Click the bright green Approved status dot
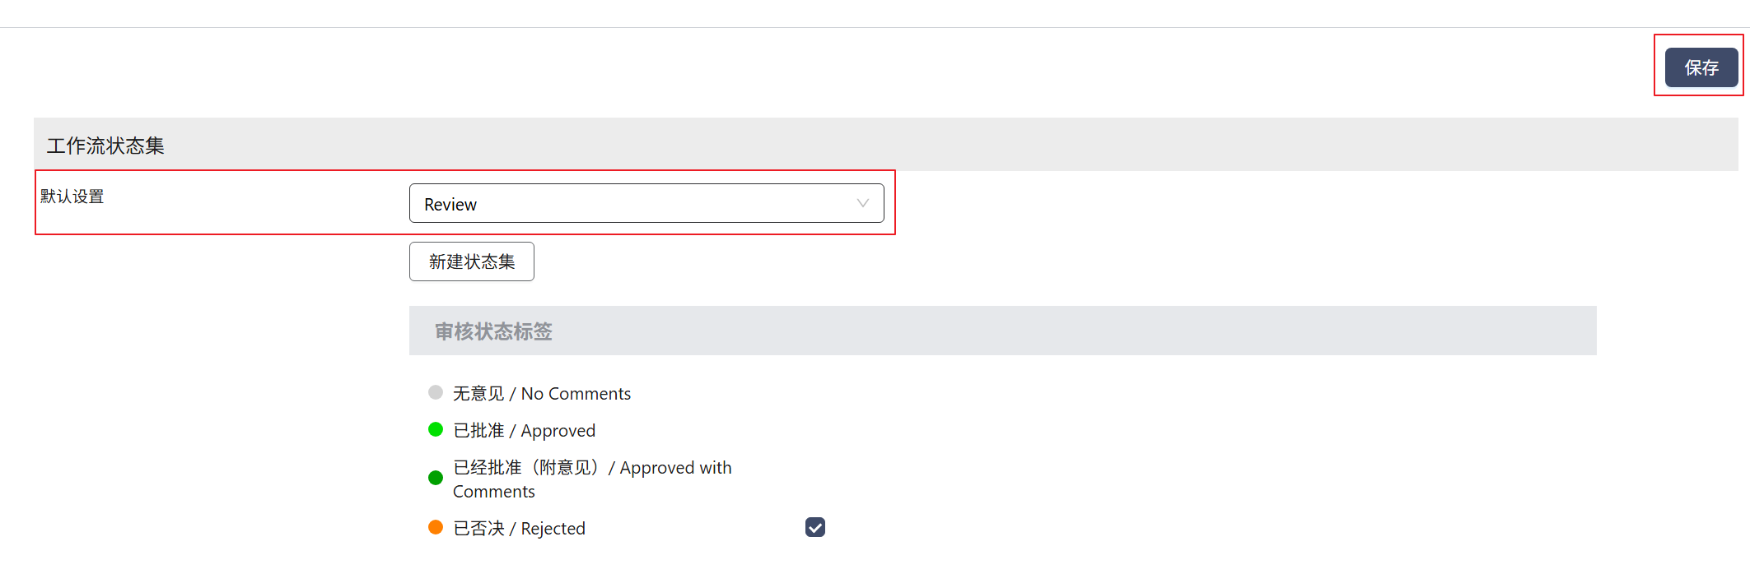Screen dimensions: 1750x583 coord(436,429)
